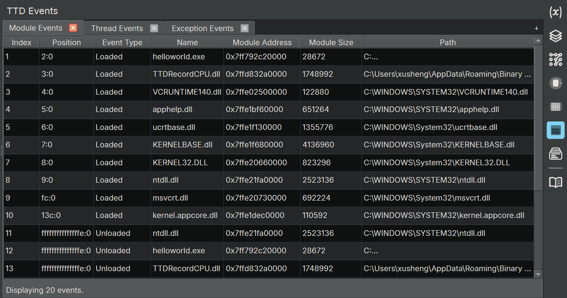Image resolution: width=567 pixels, height=298 pixels.
Task: Close the Module Events tab
Action: click(x=73, y=28)
